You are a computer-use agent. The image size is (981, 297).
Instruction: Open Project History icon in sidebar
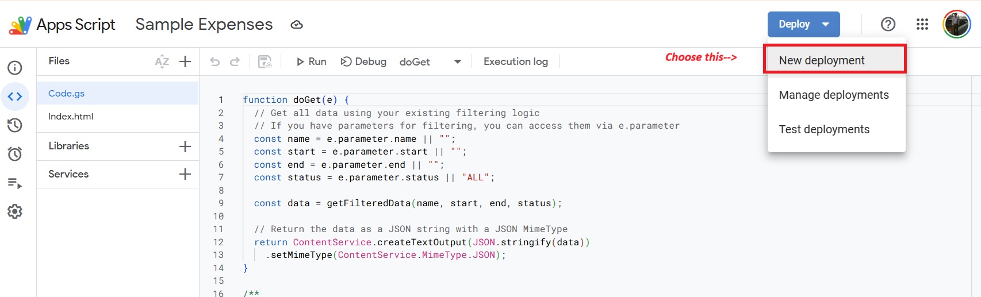[x=15, y=125]
